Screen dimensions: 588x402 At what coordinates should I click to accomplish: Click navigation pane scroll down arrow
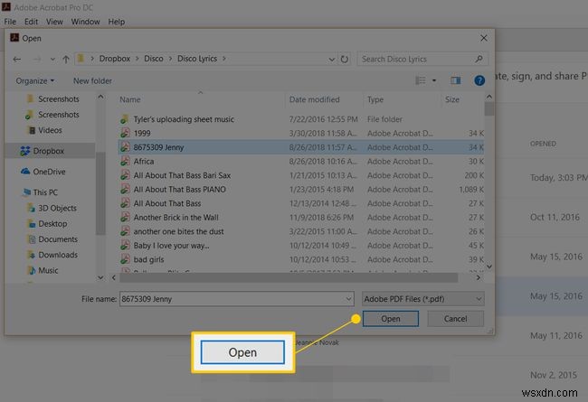click(x=100, y=277)
